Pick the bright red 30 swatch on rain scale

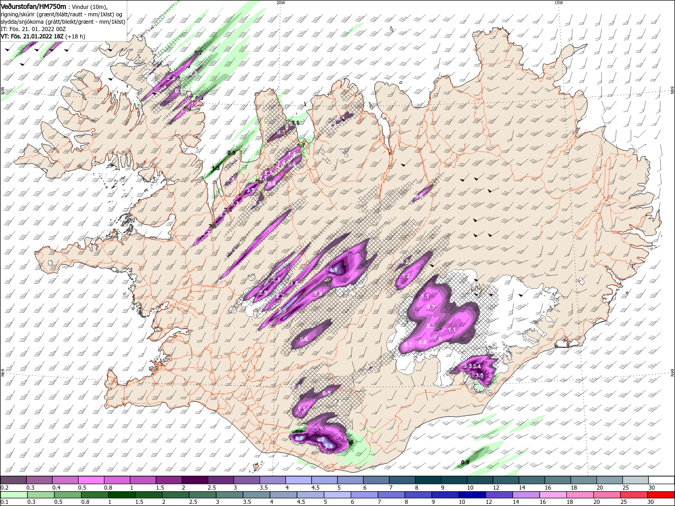coord(660,495)
